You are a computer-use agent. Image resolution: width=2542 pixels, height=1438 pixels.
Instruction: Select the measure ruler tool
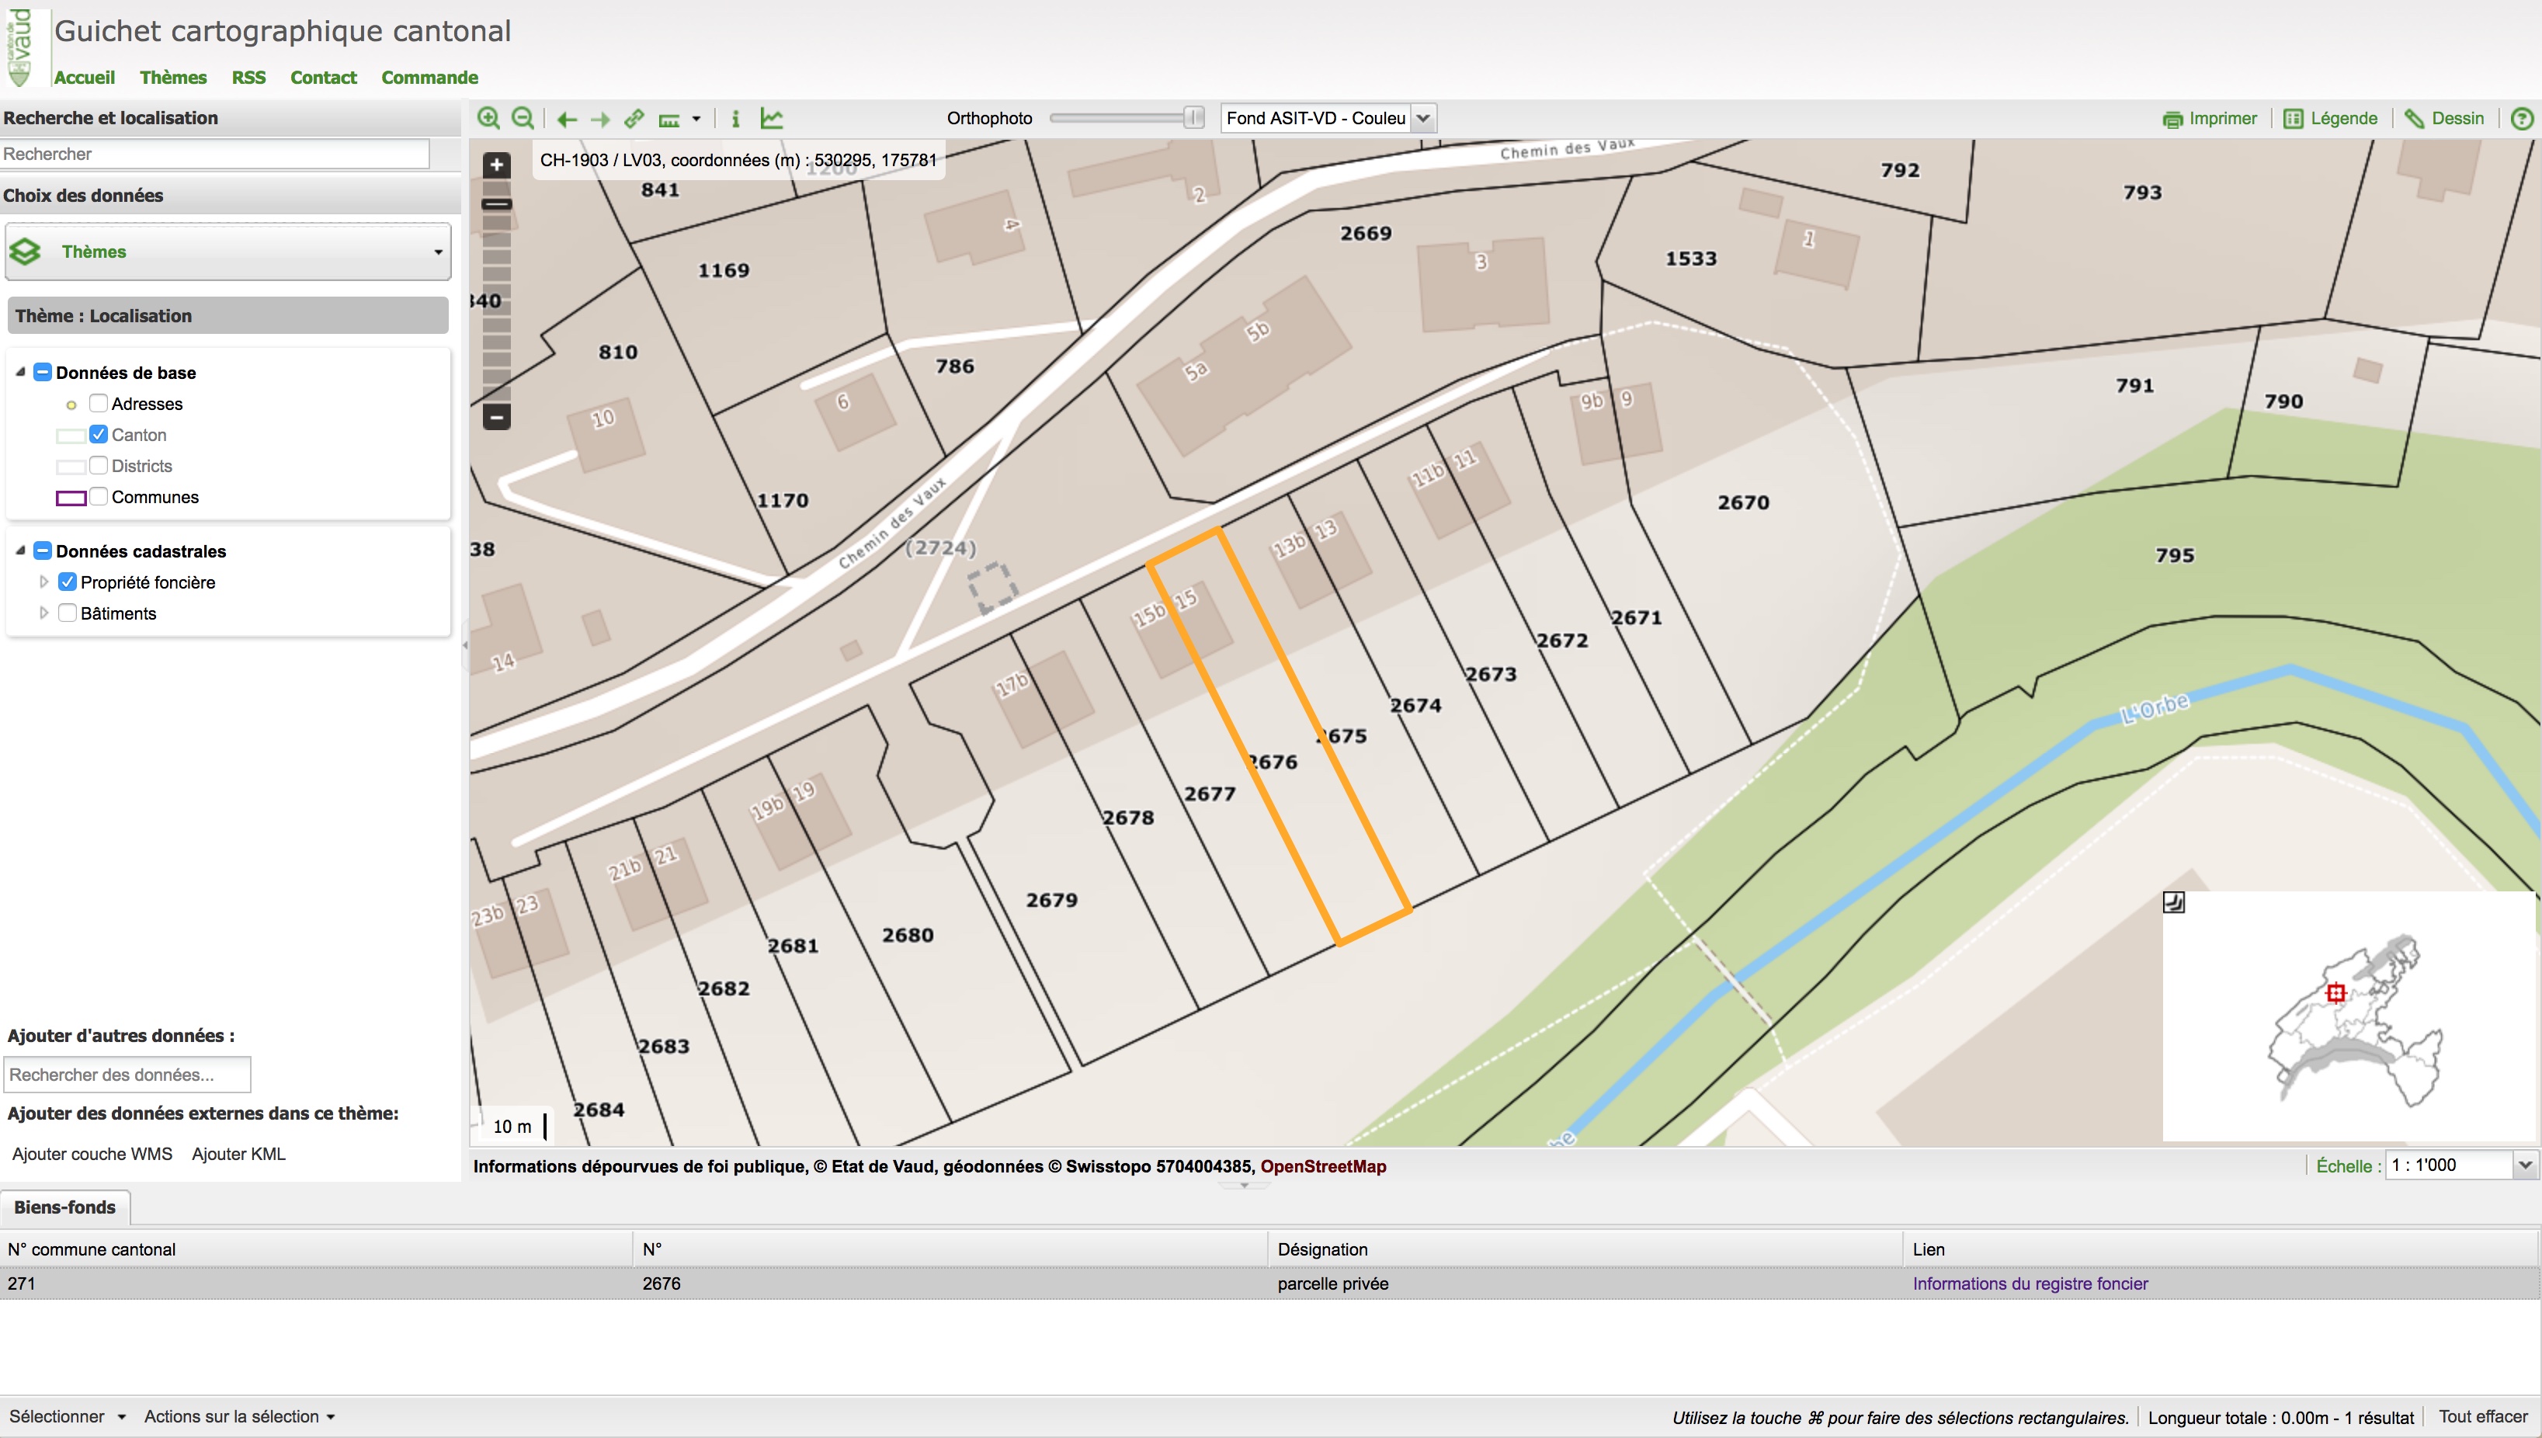tap(669, 120)
